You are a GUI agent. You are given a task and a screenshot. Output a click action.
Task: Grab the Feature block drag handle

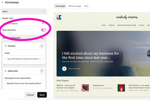point(5,46)
